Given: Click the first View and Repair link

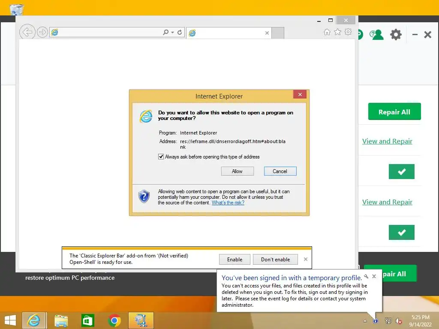Looking at the screenshot, I should pyautogui.click(x=387, y=141).
